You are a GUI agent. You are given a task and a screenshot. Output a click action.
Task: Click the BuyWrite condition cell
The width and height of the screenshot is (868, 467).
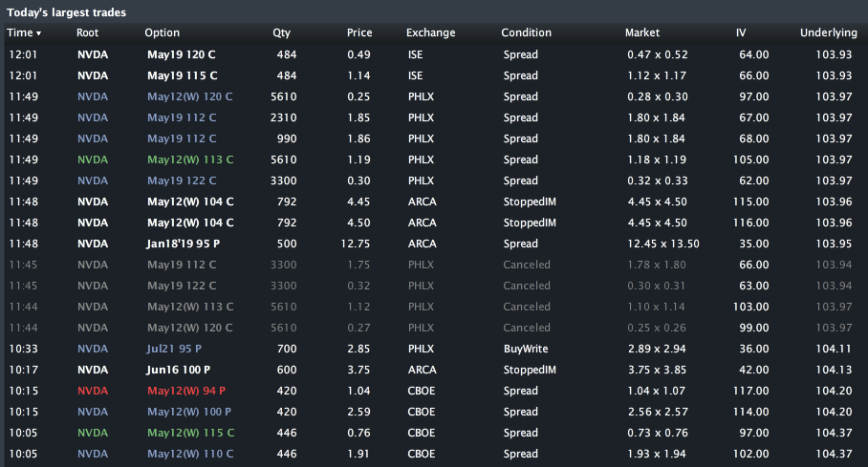(x=526, y=350)
